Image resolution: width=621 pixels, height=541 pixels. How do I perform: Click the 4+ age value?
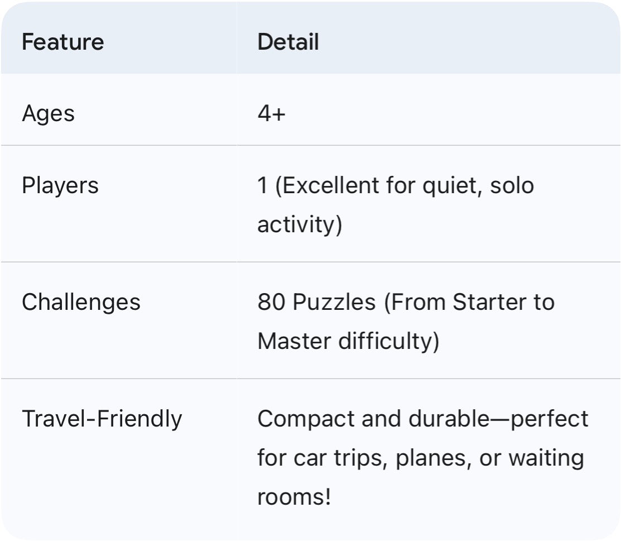(271, 114)
